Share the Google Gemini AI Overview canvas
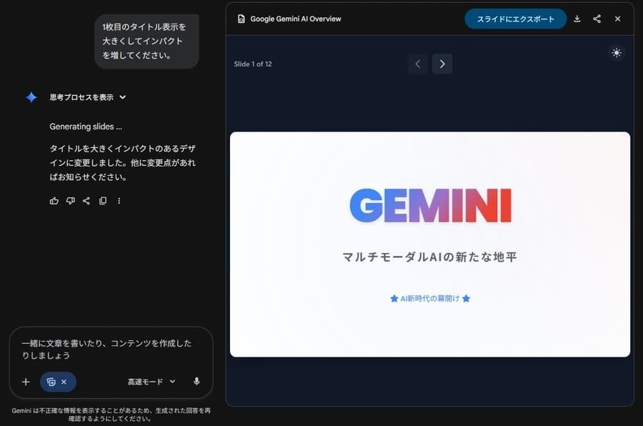The width and height of the screenshot is (643, 426). point(597,19)
